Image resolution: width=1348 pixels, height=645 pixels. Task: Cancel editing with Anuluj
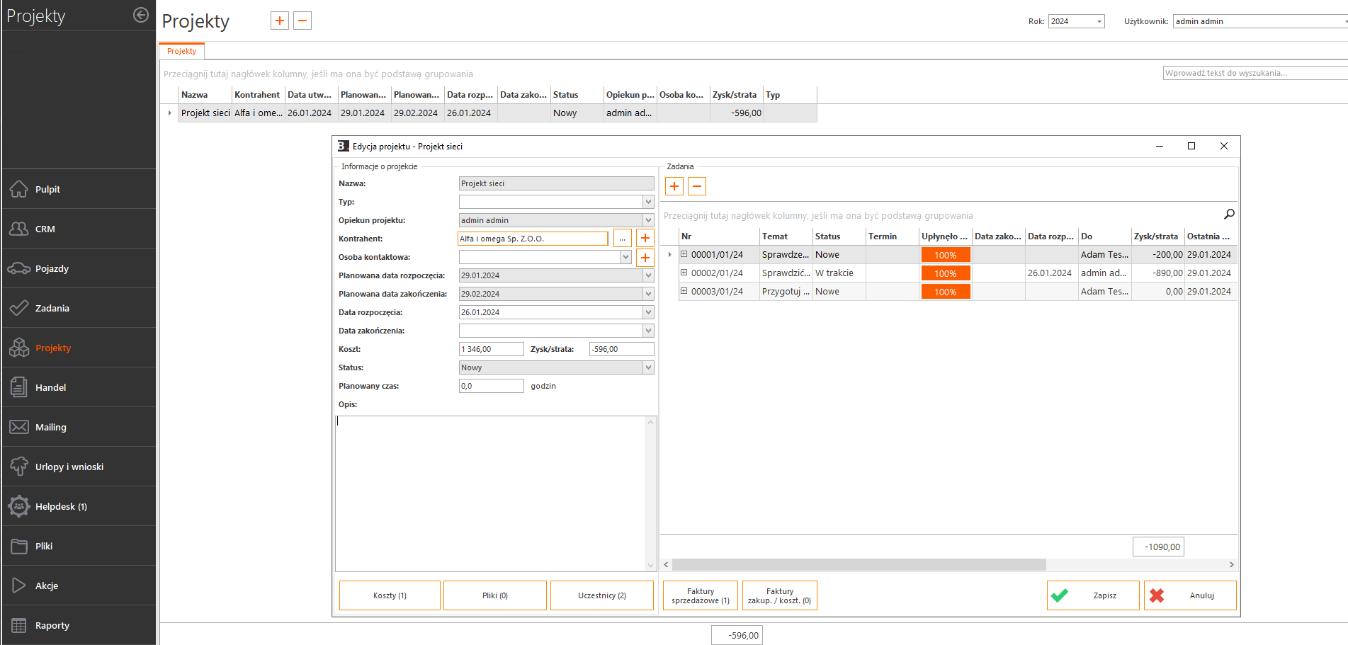point(1190,595)
